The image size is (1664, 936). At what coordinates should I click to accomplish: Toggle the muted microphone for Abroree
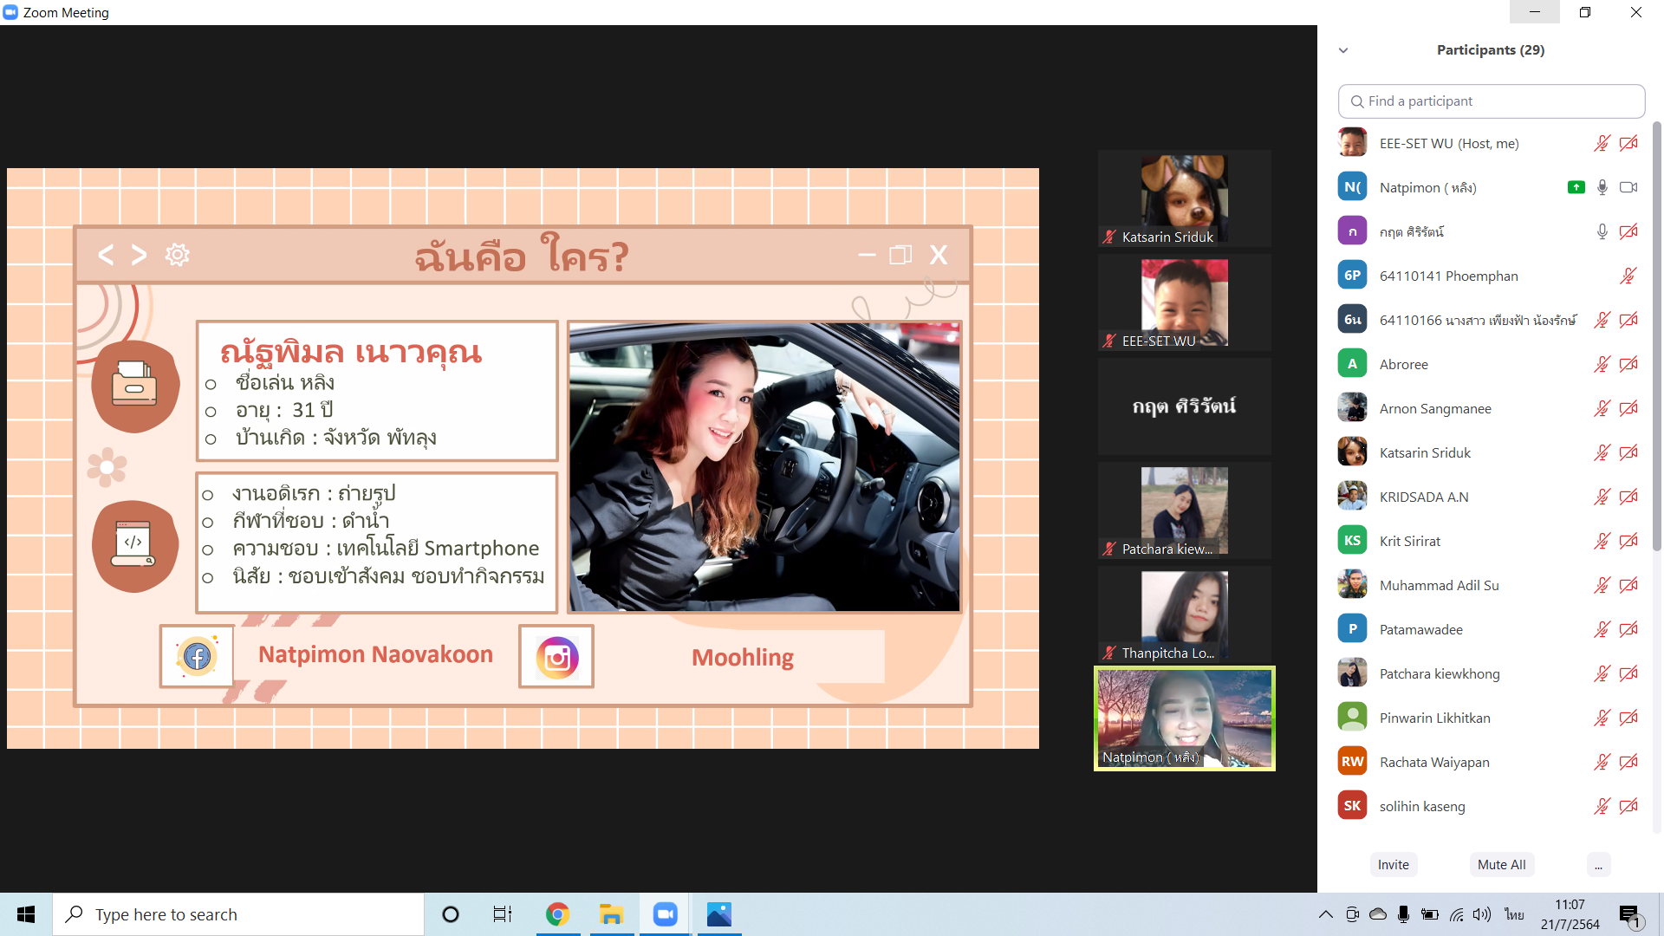1602,364
